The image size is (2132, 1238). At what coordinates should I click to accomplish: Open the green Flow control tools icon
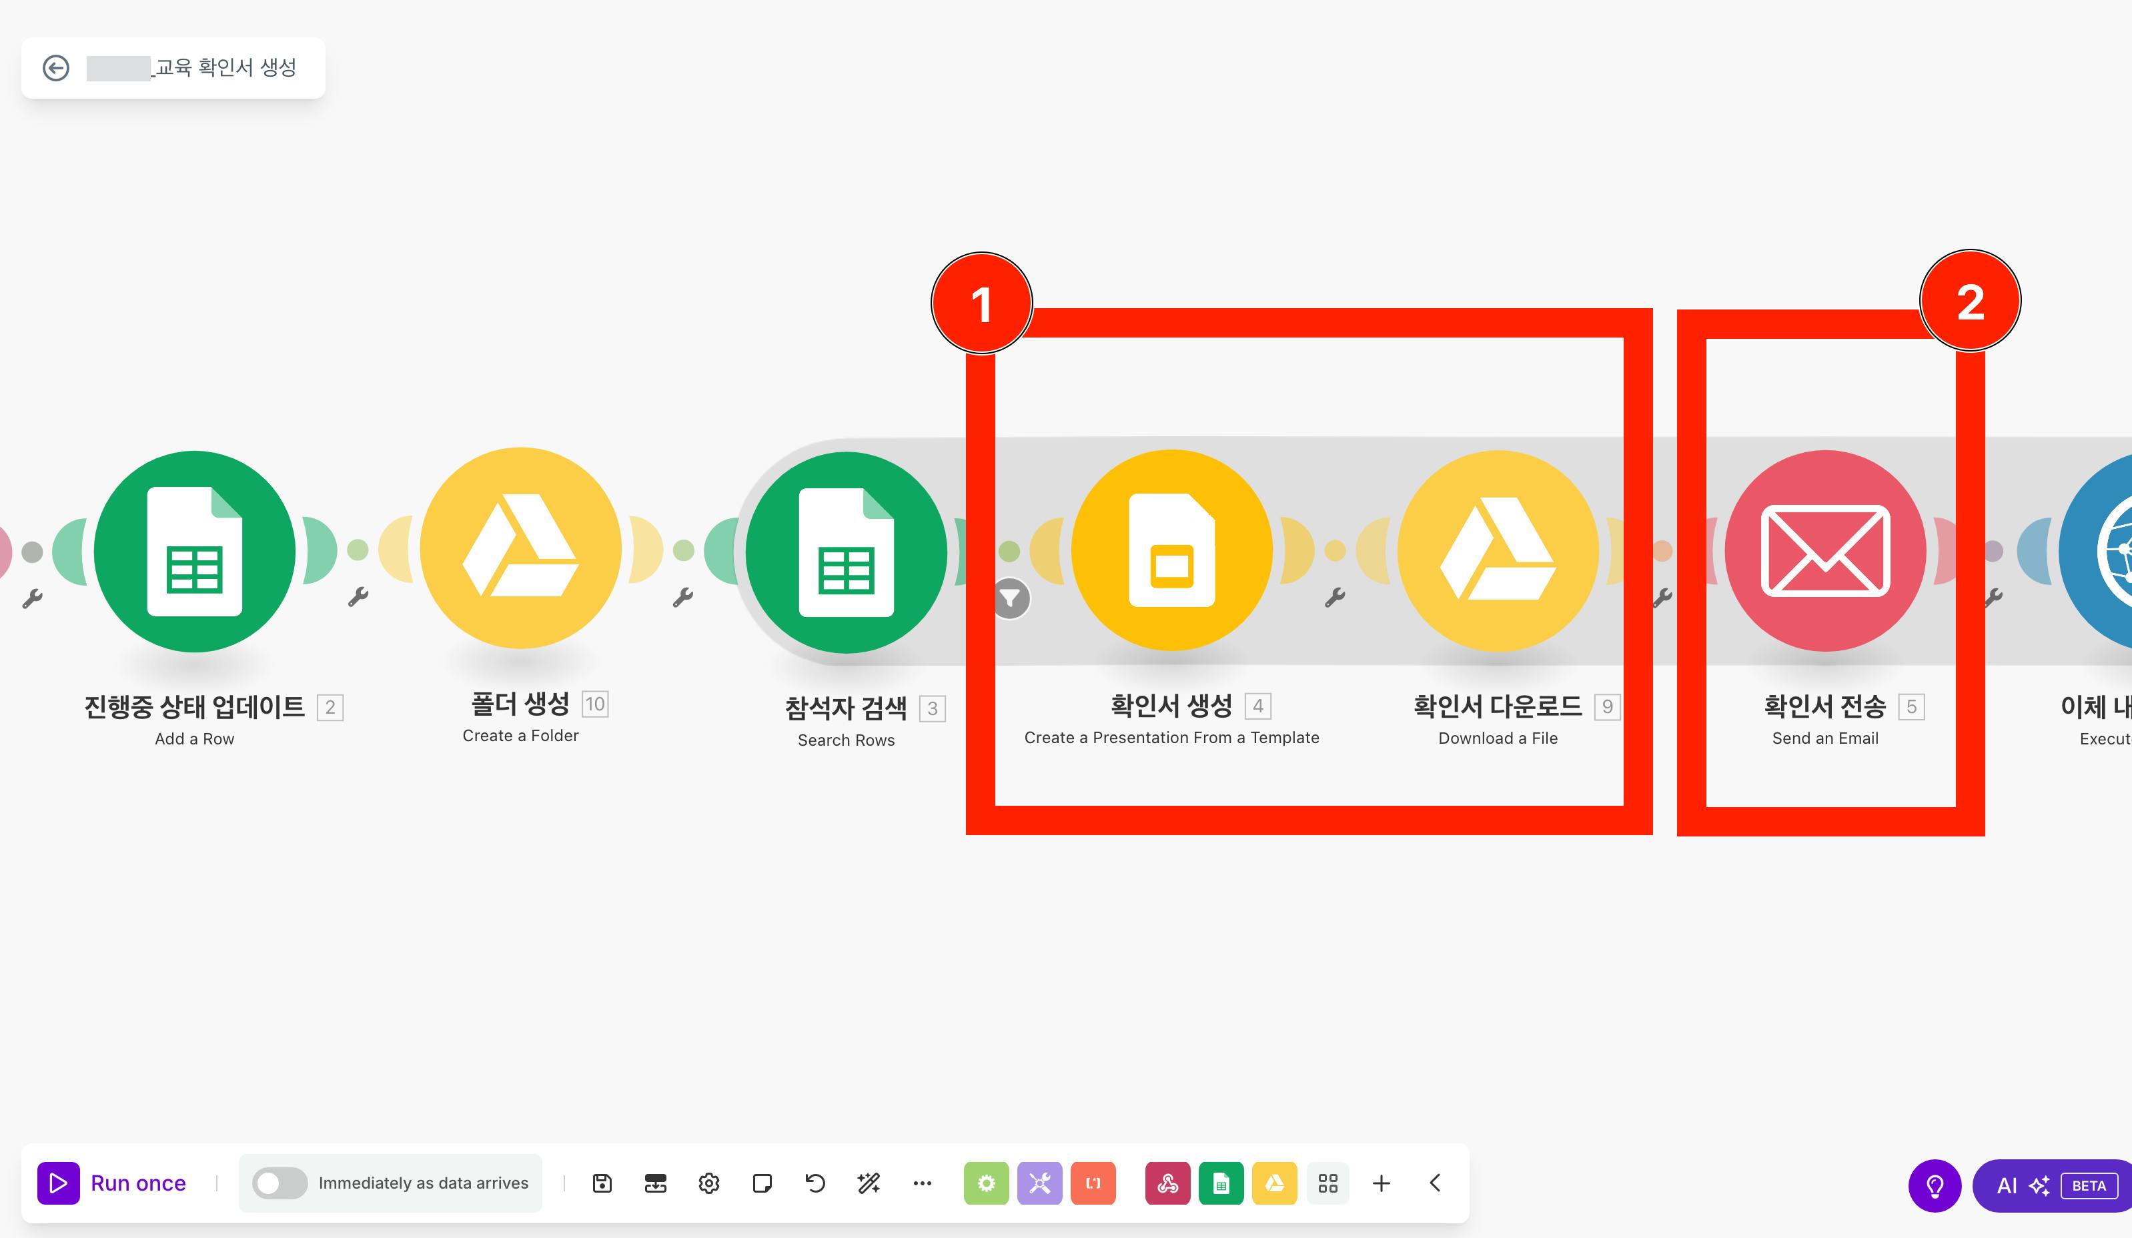[x=987, y=1183]
